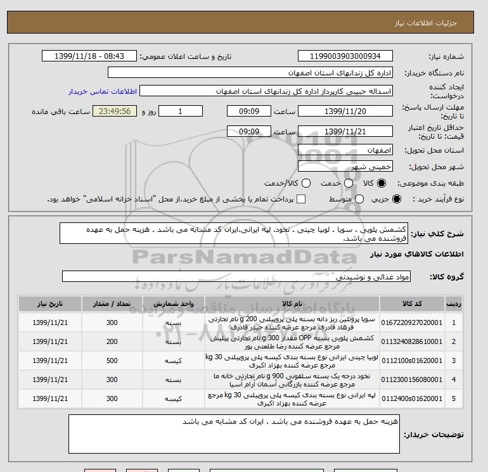Click product code 0112300156080001
The image size is (488, 472).
tap(412, 380)
